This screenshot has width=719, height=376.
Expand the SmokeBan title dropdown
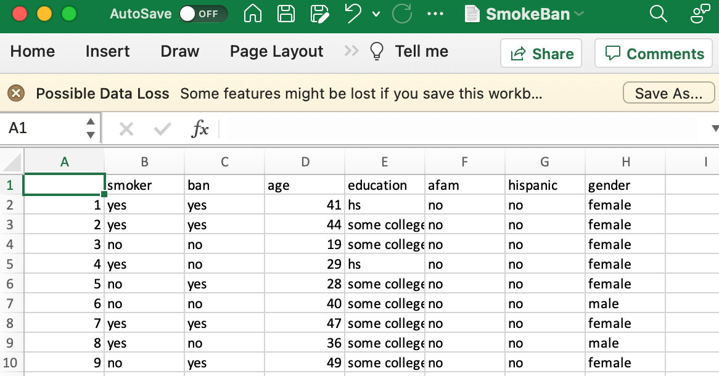pos(579,14)
